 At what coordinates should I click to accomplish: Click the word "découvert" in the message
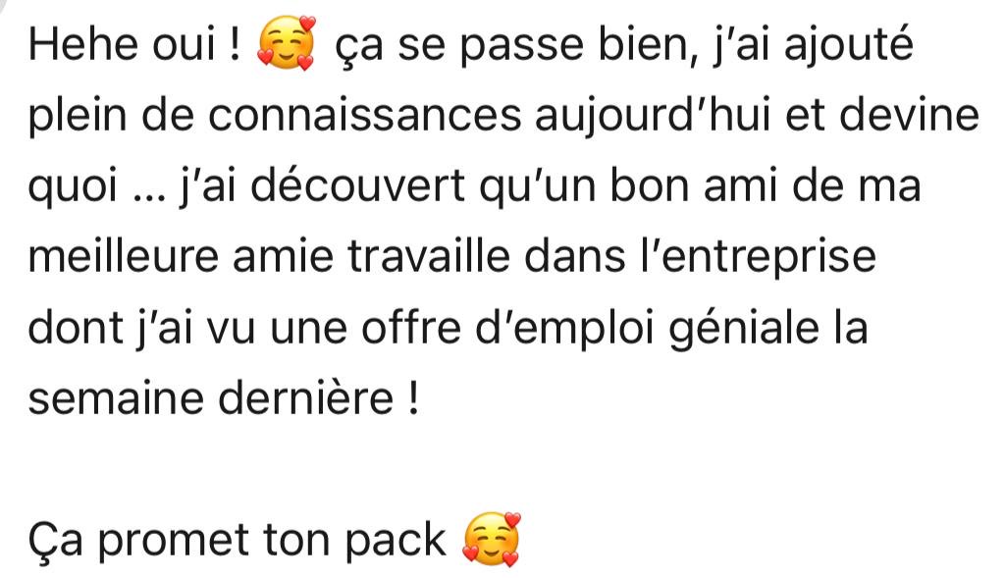pos(357,185)
